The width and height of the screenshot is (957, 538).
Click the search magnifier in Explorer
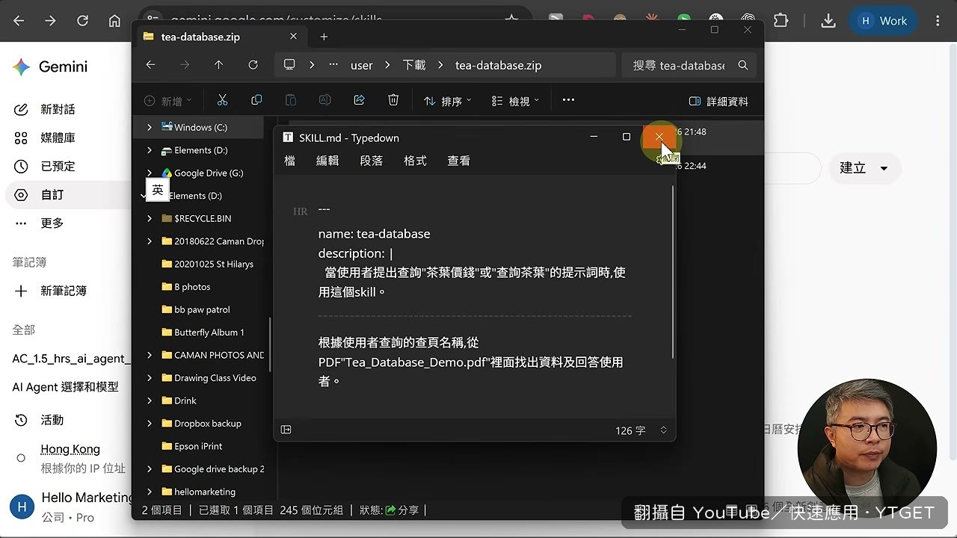click(x=742, y=65)
